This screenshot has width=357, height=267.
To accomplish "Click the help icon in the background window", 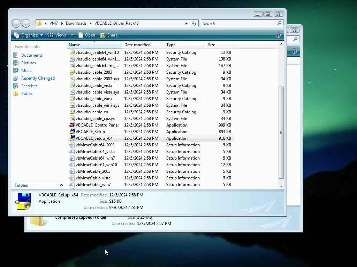I will [294, 51].
